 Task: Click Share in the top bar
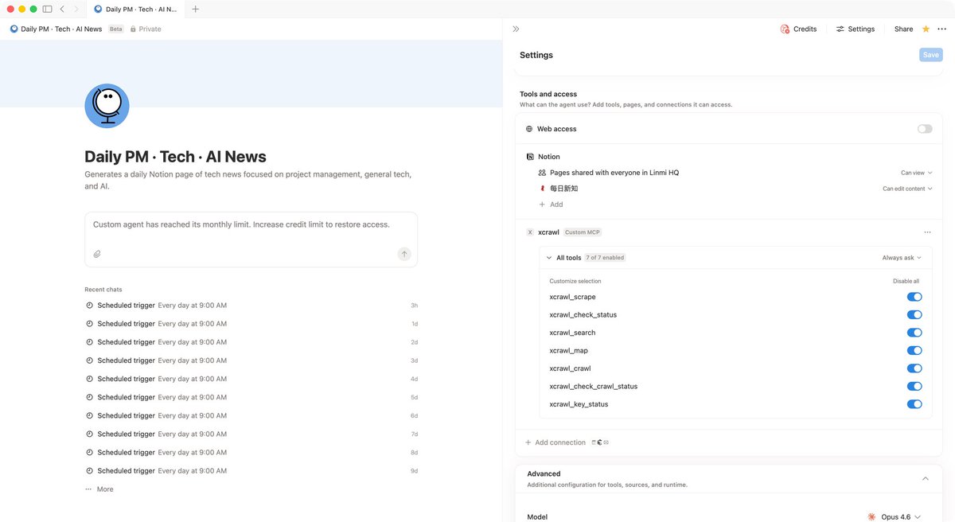(903, 29)
